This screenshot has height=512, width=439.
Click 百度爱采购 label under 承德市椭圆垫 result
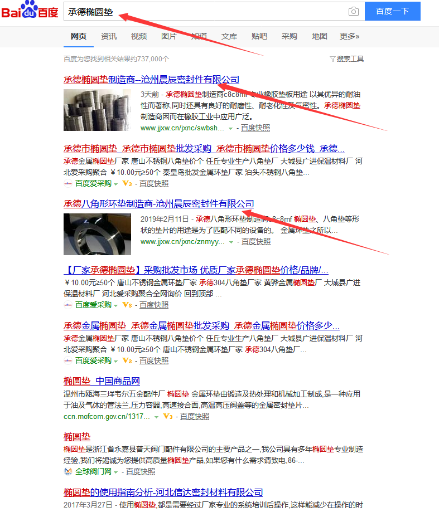(x=94, y=183)
